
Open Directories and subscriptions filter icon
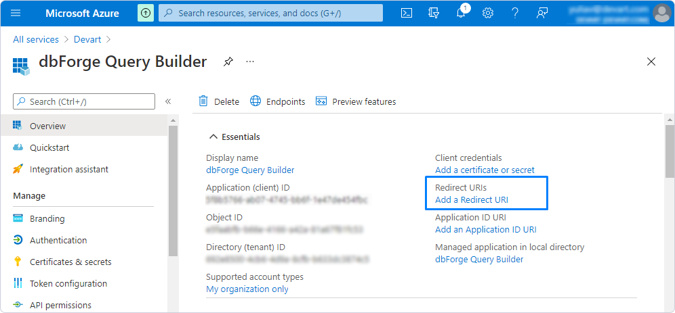tap(434, 13)
